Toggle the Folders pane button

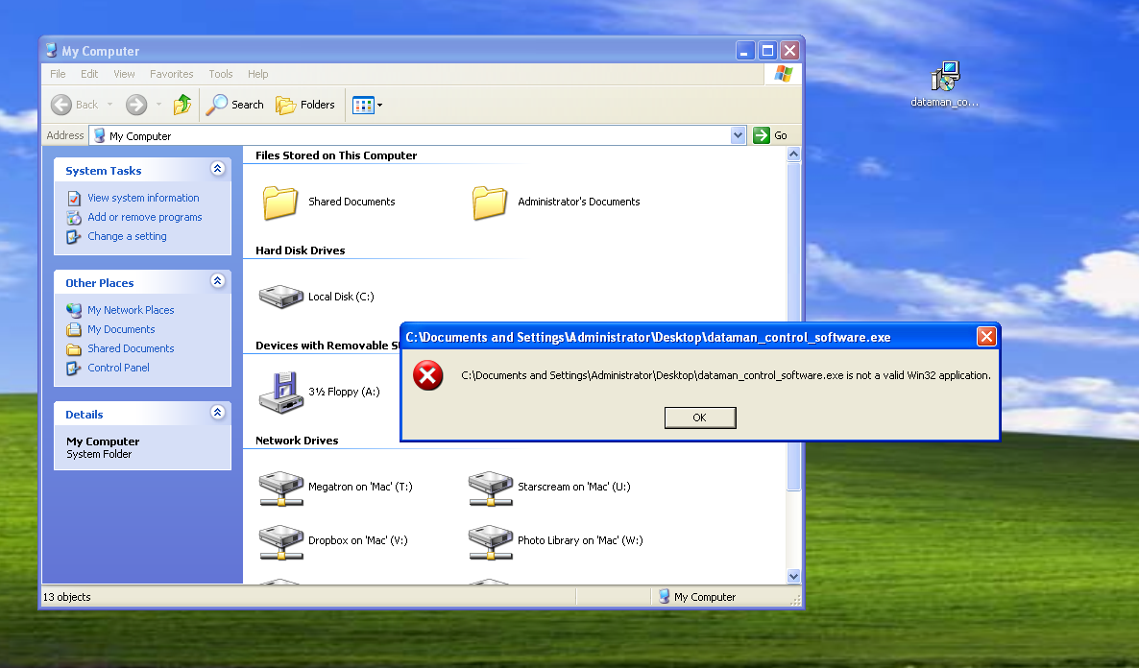point(305,105)
